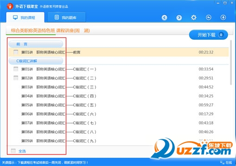Viewport: 236px width, 166px height.
Task: Click the forward navigation arrow icon
Action: 179,18
